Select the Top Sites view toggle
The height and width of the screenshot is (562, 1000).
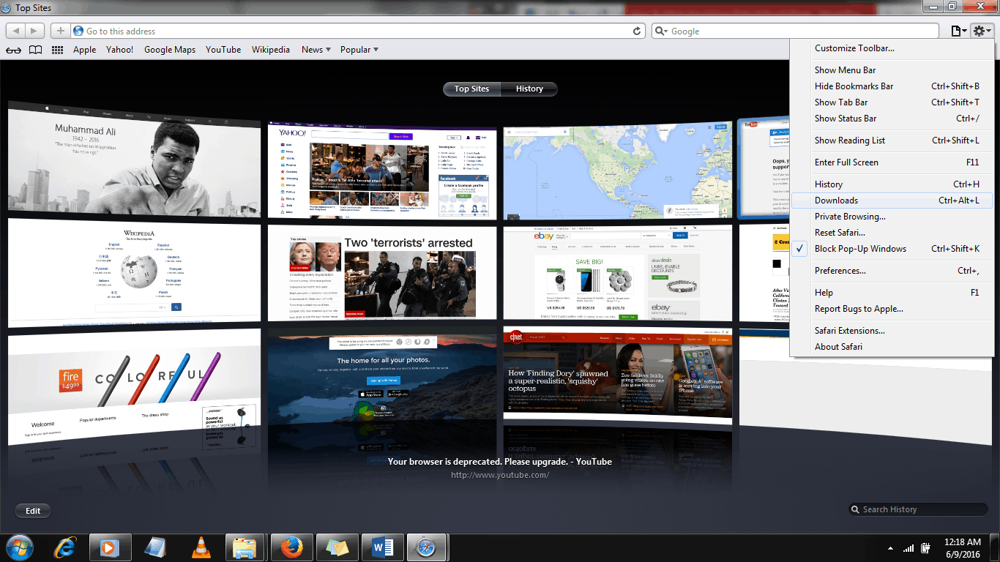[471, 89]
